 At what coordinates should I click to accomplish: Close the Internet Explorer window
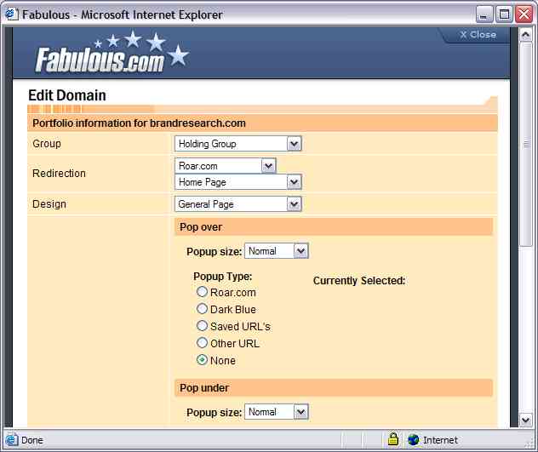524,14
